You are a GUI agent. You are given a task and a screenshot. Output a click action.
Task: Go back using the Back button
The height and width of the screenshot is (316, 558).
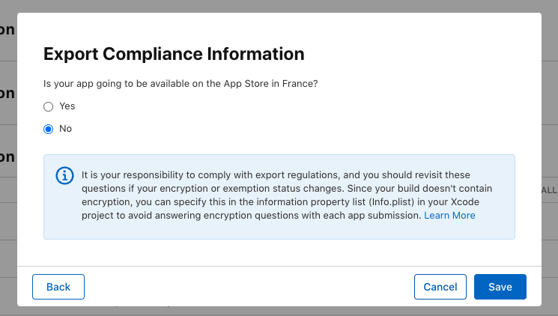(58, 287)
